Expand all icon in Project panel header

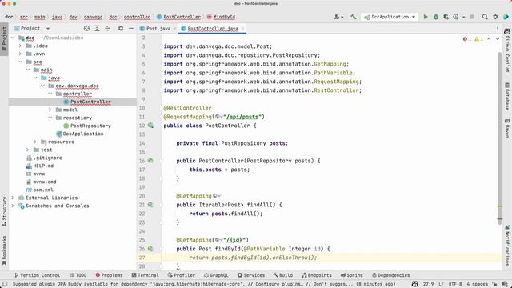point(97,29)
